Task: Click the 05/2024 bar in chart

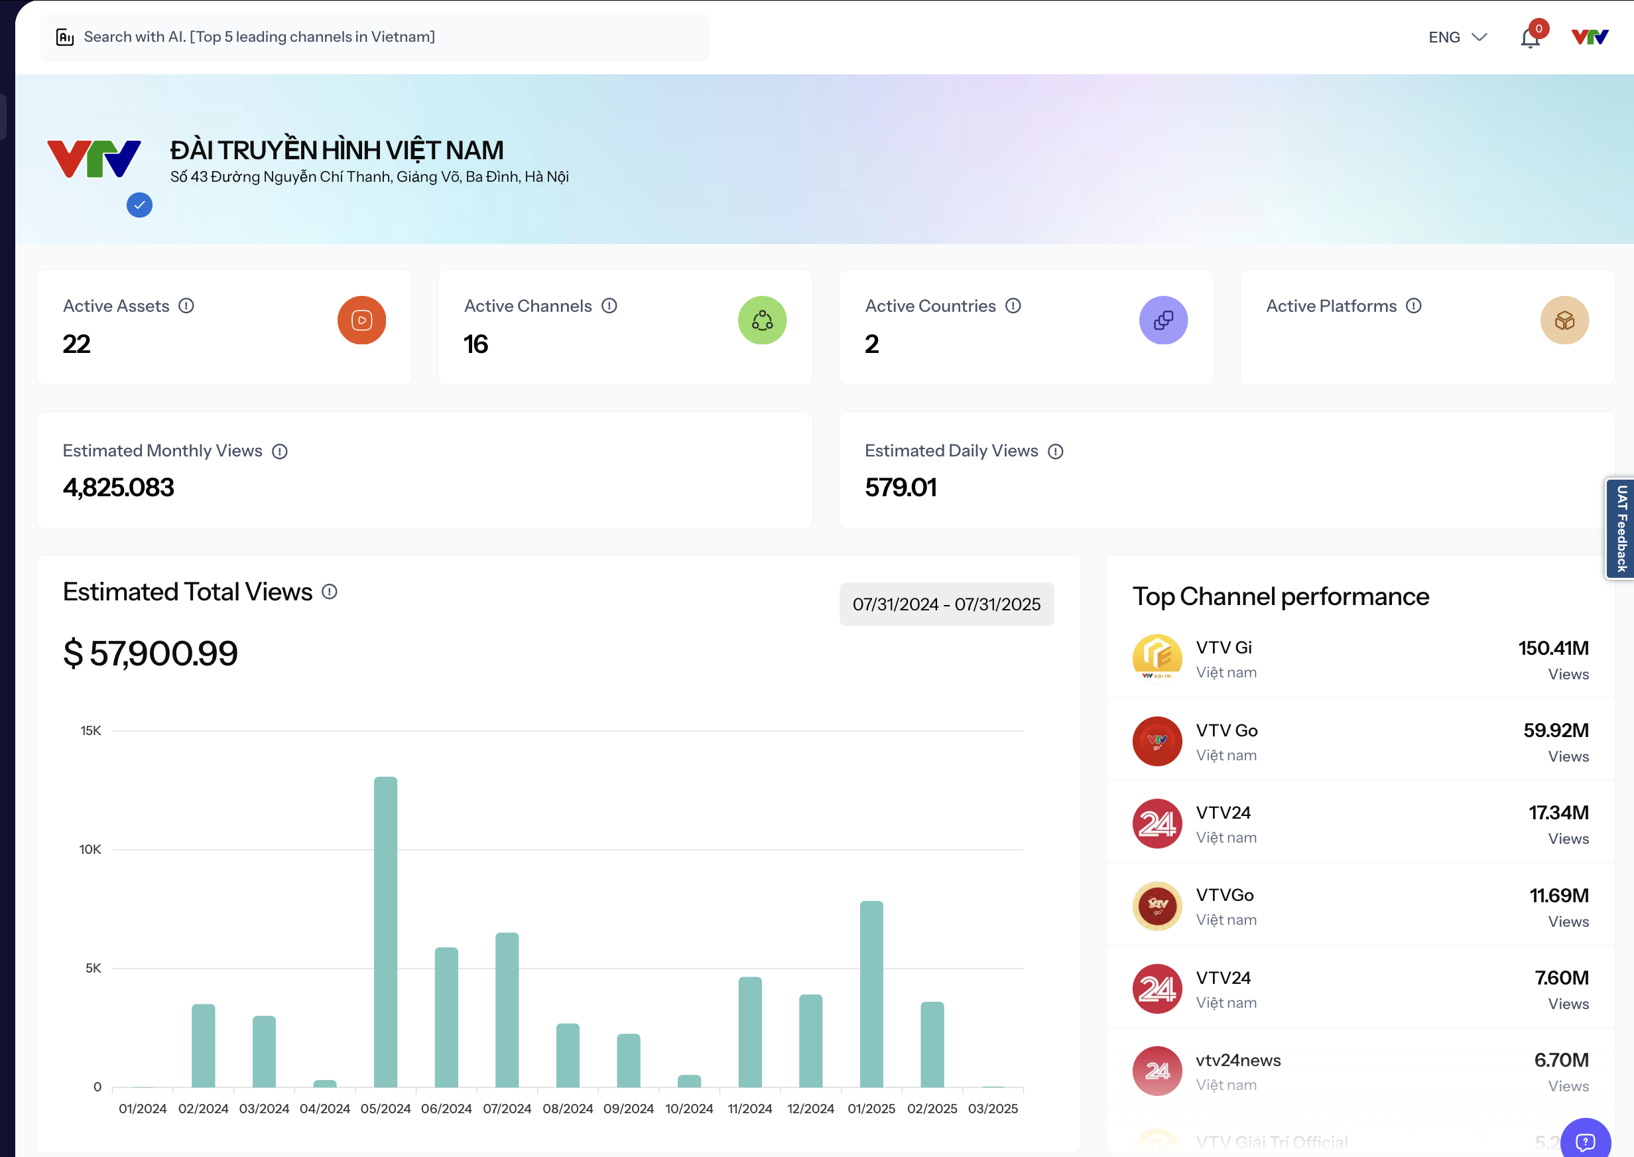Action: coord(385,932)
